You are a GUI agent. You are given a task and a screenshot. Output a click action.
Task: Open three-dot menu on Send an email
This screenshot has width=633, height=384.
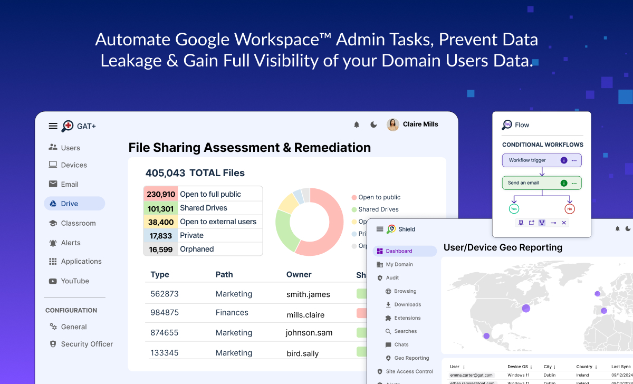(574, 184)
